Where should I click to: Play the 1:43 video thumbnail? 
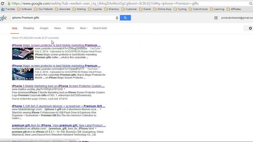[x=23, y=54]
